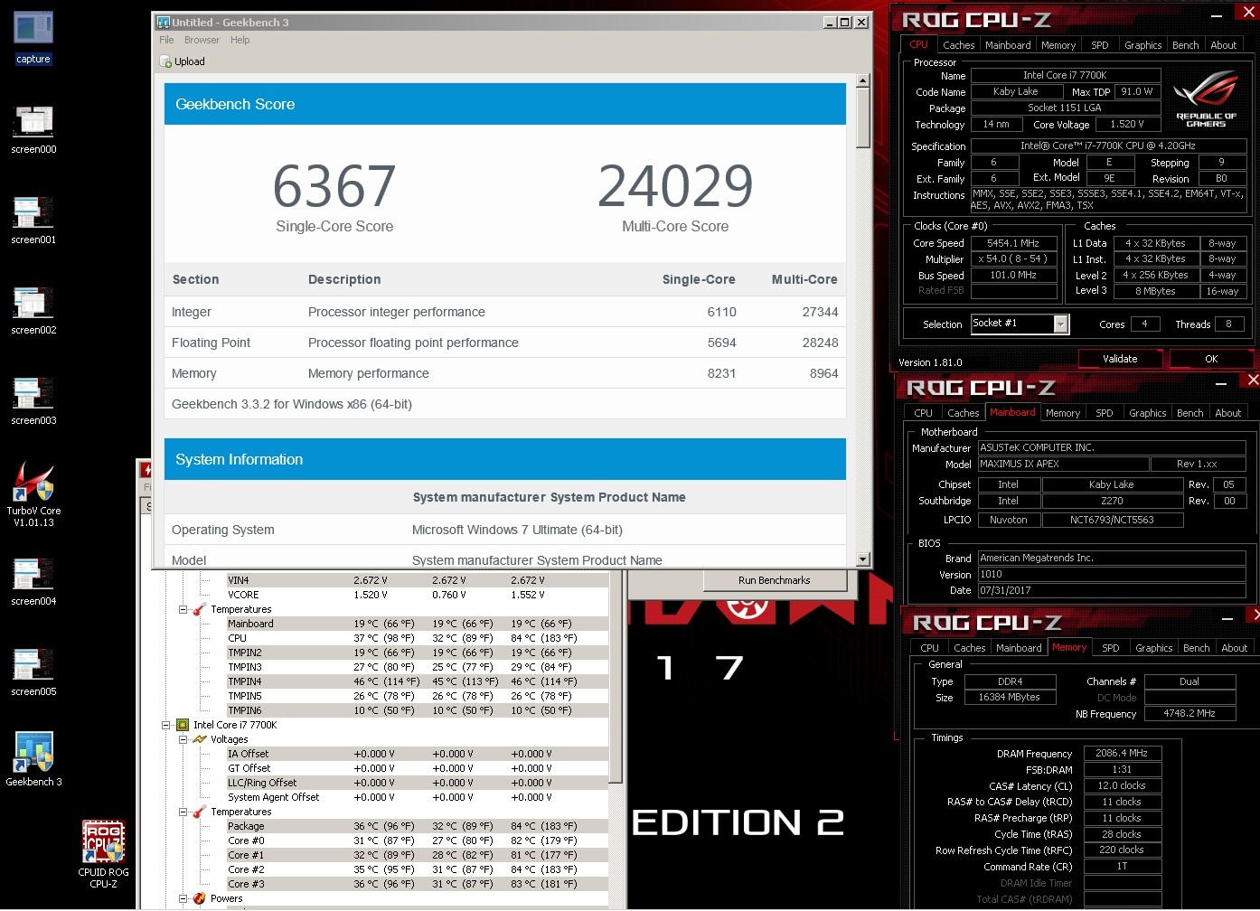Click the Operating System row
Image resolution: width=1260 pixels, height=911 pixels.
505,530
